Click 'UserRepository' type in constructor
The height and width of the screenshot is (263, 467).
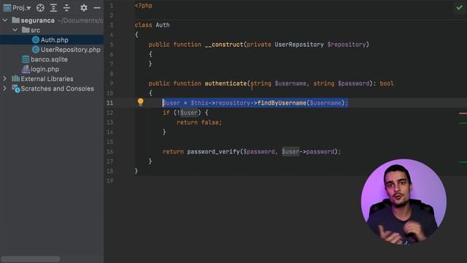(299, 45)
